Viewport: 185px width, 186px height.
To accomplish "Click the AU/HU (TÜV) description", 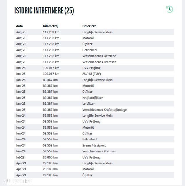I will [92, 74].
